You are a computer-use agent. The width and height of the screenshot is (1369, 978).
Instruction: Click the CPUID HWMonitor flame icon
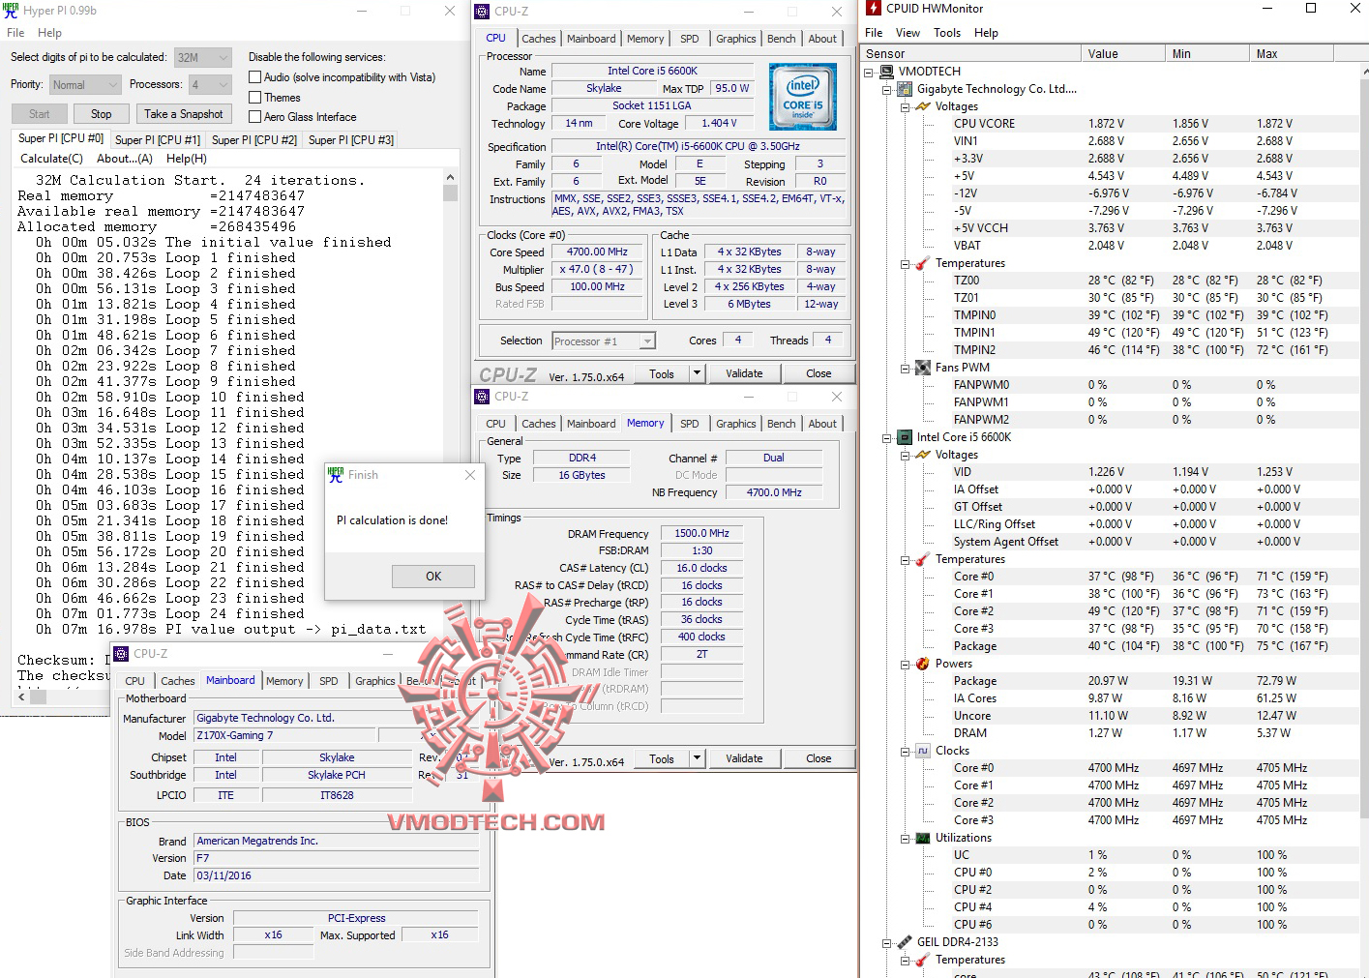872,9
